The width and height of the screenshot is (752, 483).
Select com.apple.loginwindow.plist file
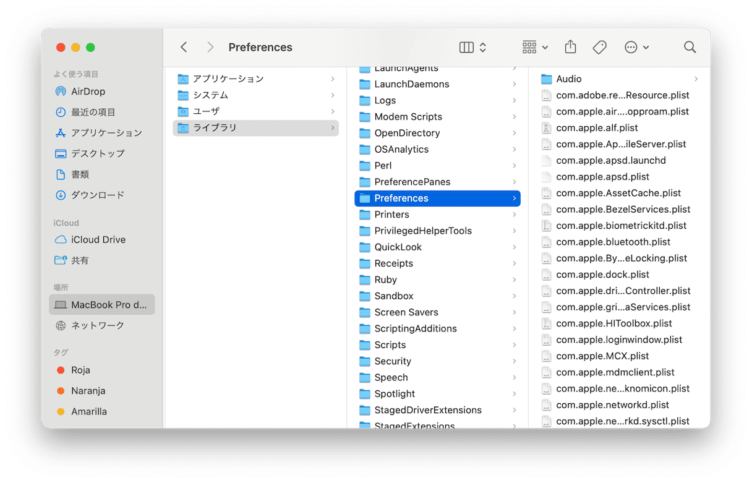click(x=618, y=340)
